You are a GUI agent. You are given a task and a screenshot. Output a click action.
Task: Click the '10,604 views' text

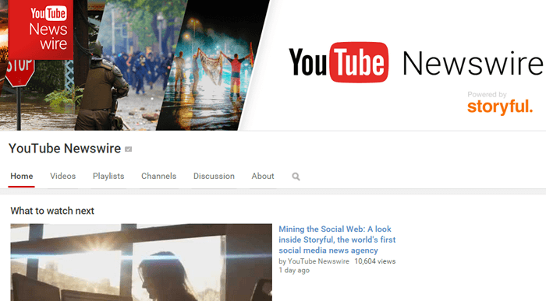[x=375, y=261]
